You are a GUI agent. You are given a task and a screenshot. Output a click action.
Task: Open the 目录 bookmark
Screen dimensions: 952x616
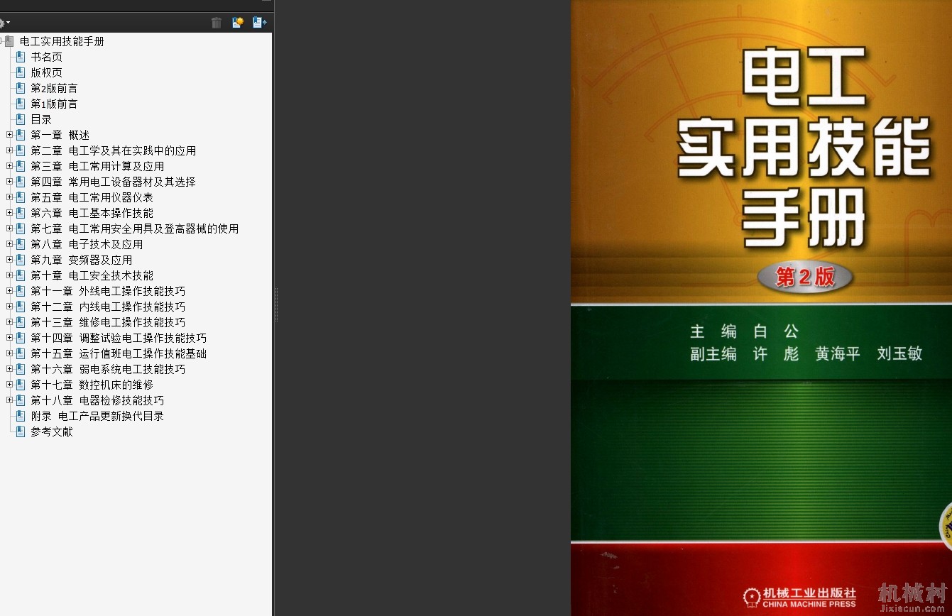pyautogui.click(x=41, y=119)
